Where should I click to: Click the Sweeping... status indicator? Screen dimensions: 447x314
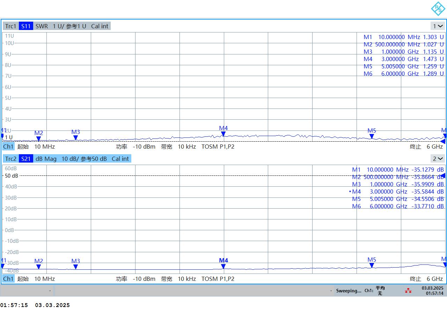(x=349, y=291)
